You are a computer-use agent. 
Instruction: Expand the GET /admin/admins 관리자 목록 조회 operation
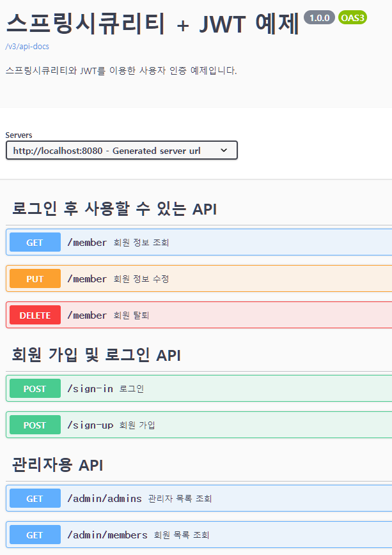199,498
